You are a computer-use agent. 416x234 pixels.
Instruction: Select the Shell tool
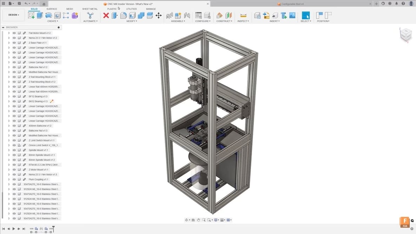click(x=132, y=15)
